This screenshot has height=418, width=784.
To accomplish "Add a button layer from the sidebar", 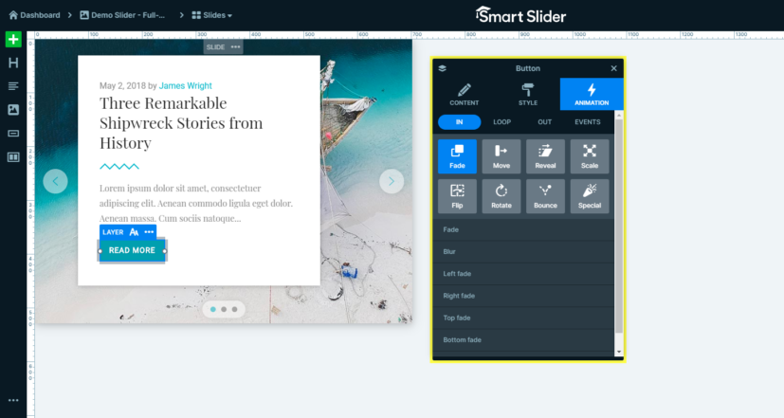I will (13, 134).
